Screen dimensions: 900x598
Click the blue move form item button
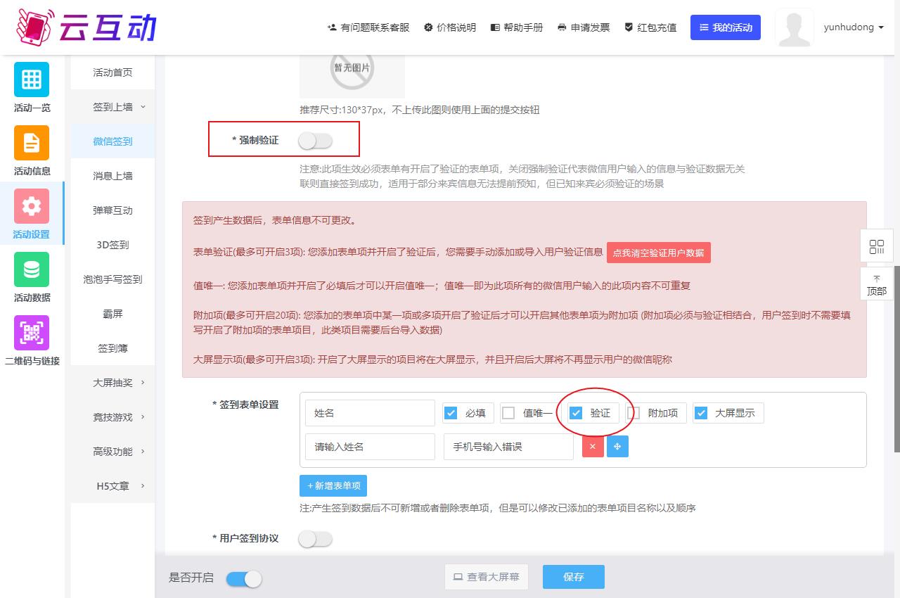617,447
